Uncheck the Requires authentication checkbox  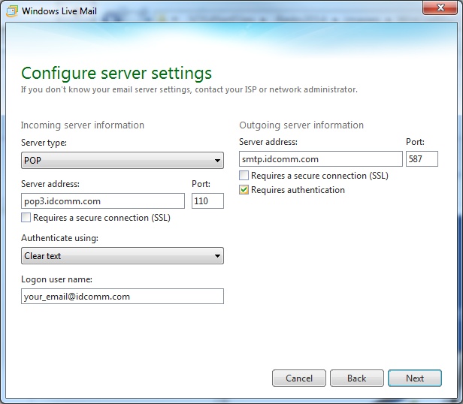click(244, 190)
